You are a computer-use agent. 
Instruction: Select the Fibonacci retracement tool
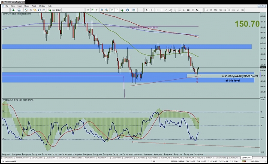pos(175,10)
